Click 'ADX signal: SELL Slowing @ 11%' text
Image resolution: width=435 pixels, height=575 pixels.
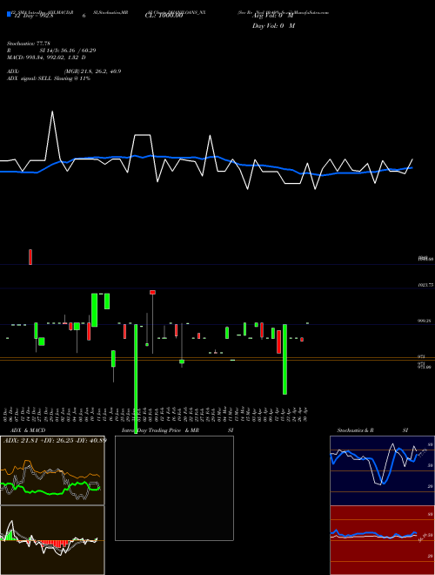tap(49, 78)
